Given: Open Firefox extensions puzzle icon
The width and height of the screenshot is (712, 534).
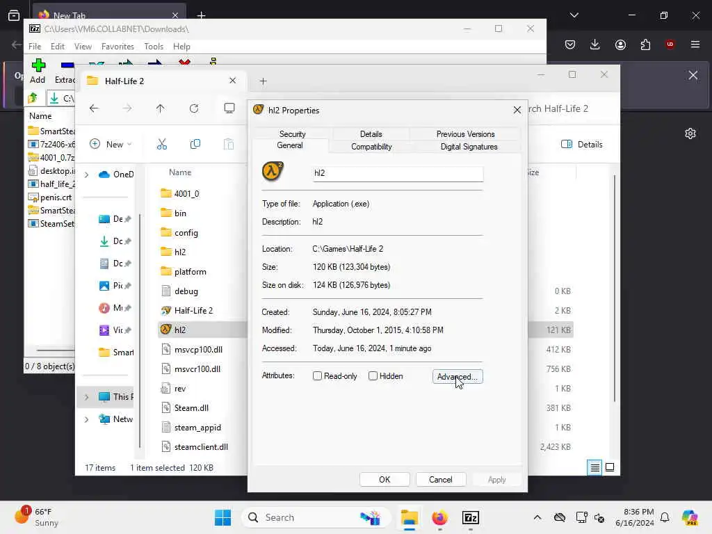Looking at the screenshot, I should 645,44.
